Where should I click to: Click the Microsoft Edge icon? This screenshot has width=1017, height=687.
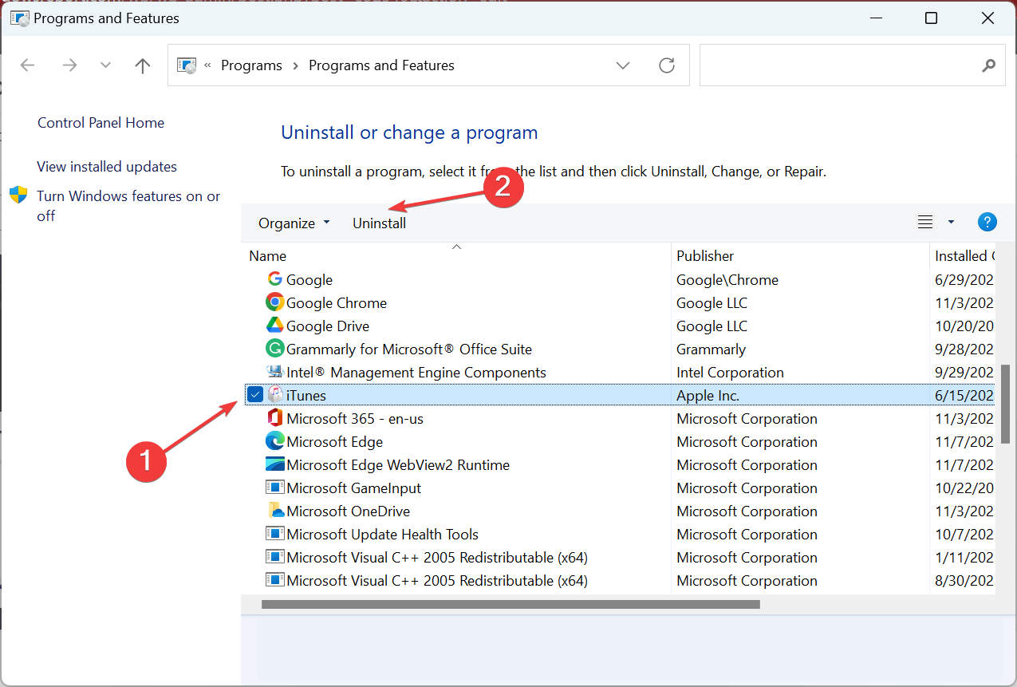tap(275, 441)
